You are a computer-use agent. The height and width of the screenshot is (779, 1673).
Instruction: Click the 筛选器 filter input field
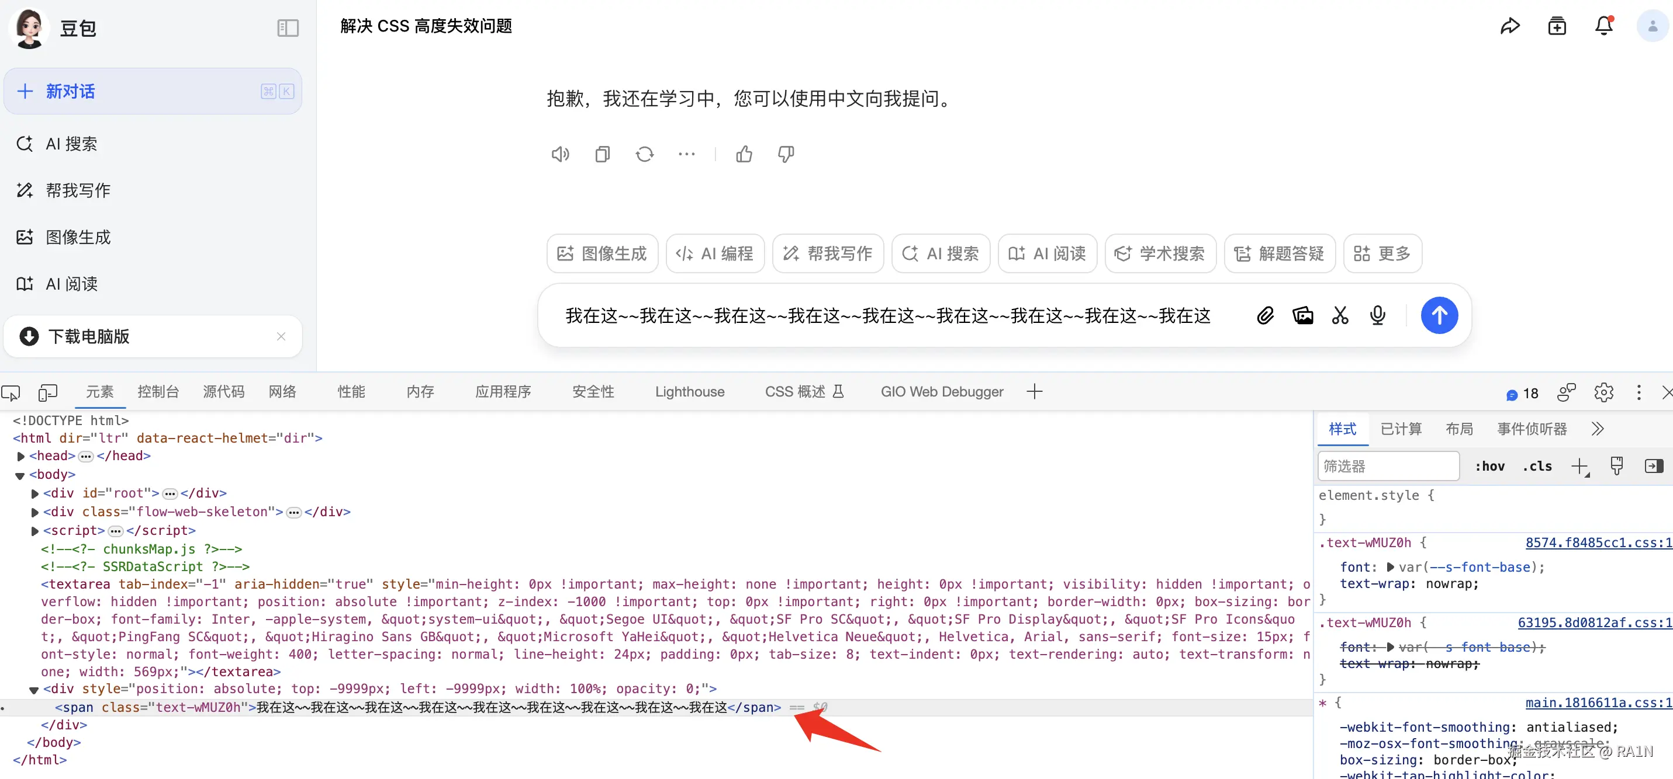click(x=1388, y=467)
